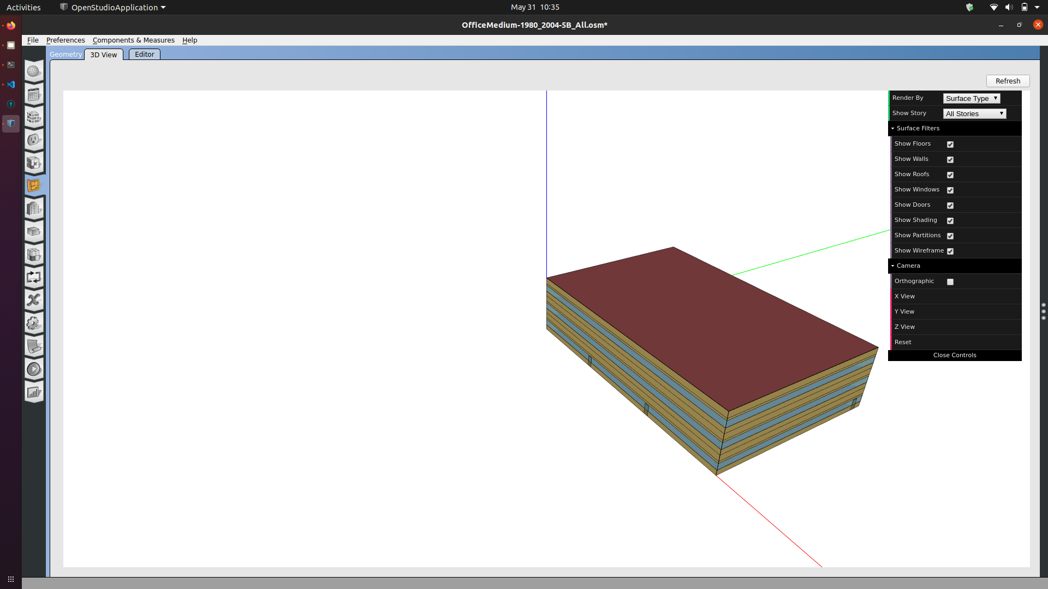Open the Show Story dropdown

tap(974, 113)
